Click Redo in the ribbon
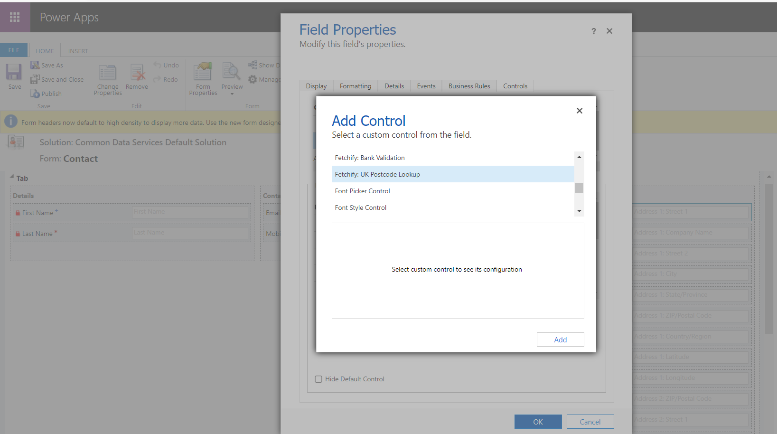Image resolution: width=777 pixels, height=434 pixels. 166,79
